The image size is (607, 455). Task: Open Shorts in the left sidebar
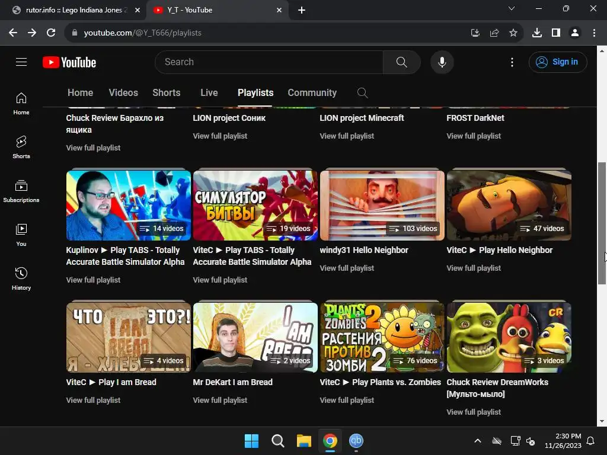(21, 148)
